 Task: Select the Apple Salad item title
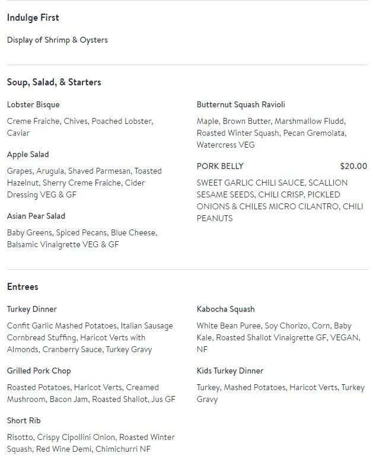(28, 155)
